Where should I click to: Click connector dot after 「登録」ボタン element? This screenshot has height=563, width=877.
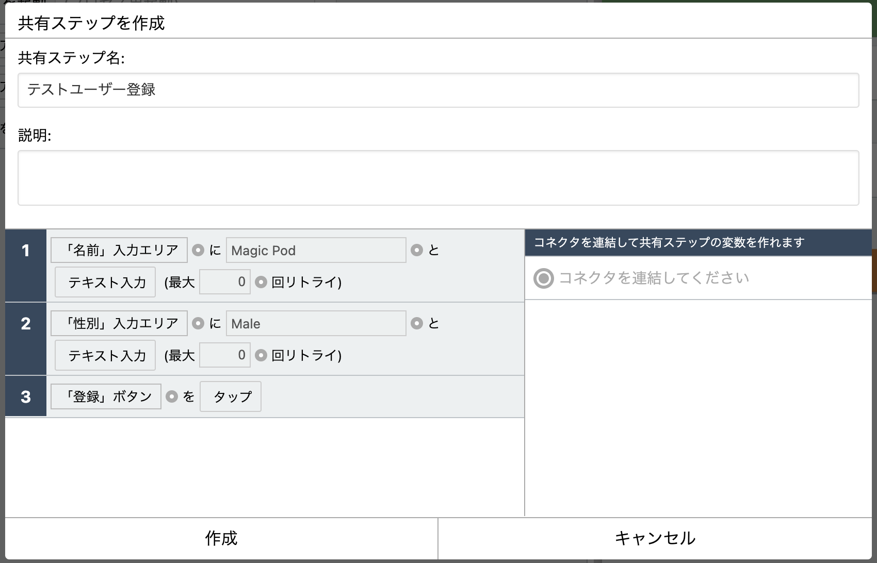pos(172,396)
